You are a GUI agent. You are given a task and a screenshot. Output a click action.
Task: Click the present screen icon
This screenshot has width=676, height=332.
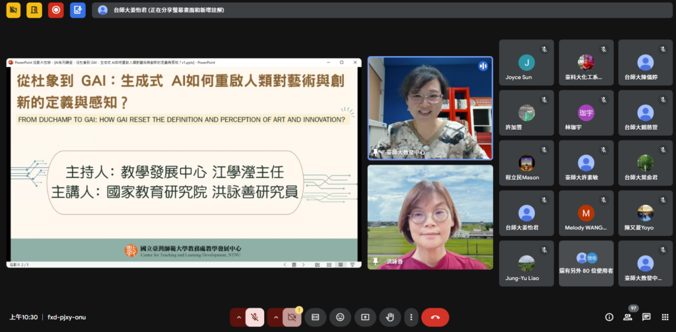[364, 317]
